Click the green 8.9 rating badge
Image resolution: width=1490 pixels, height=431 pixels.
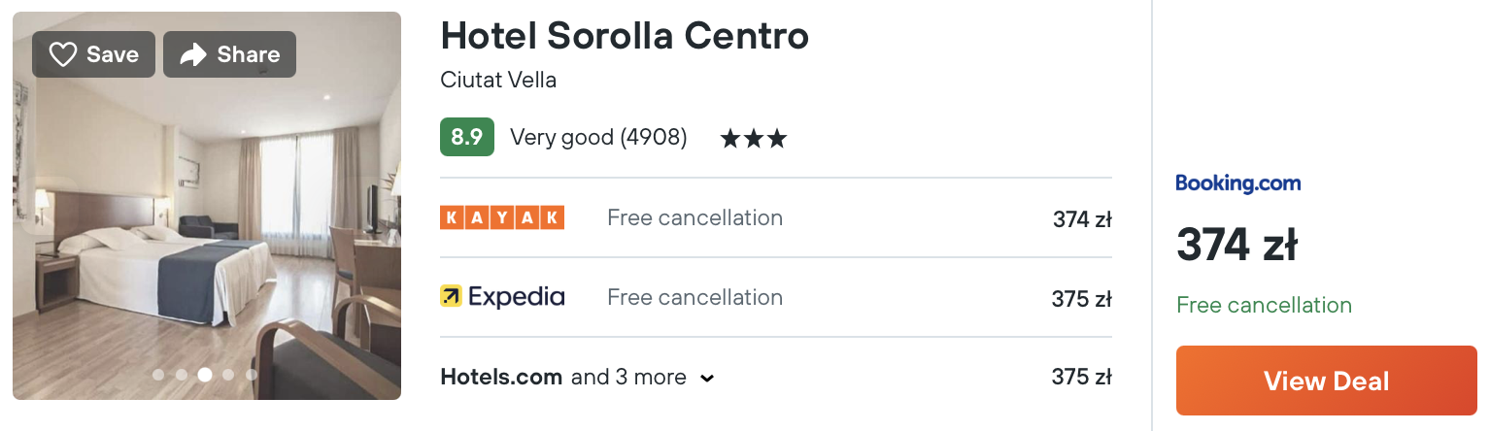click(467, 138)
